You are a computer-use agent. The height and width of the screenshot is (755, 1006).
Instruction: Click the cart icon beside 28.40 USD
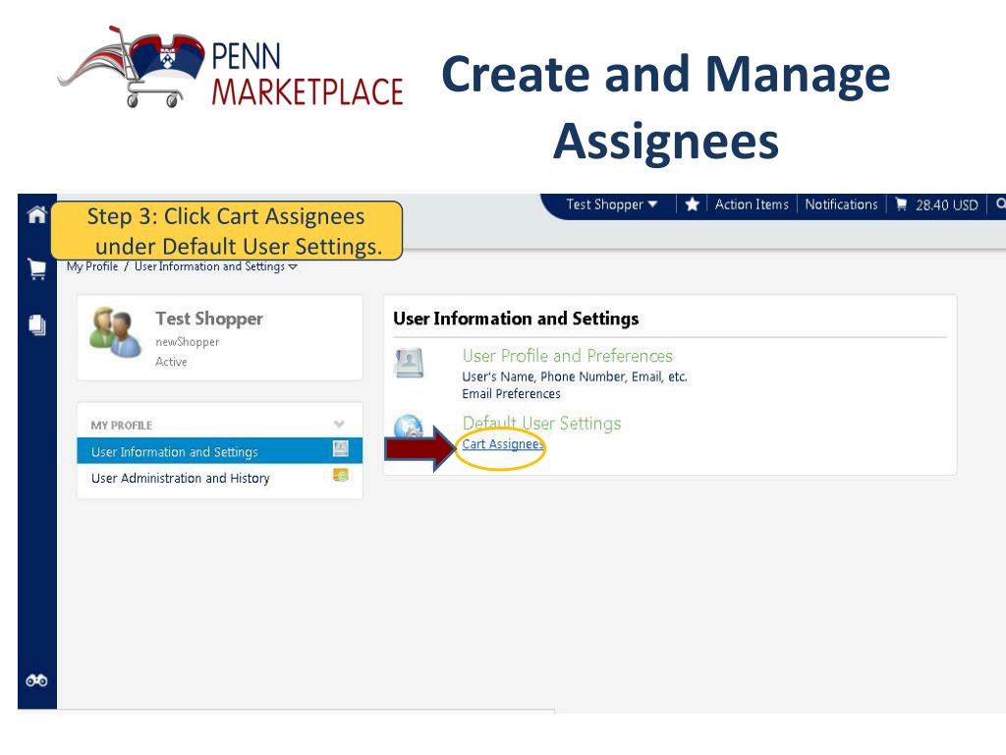tap(901, 204)
